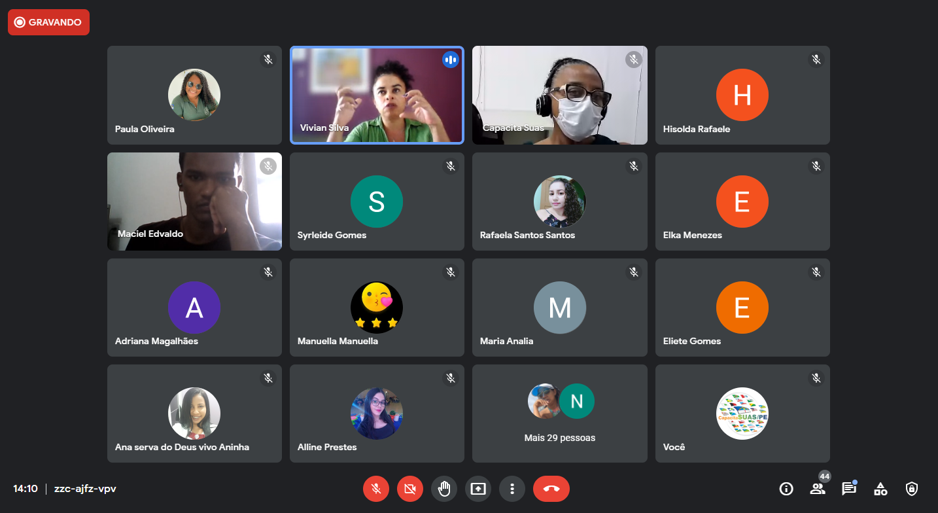
Task: Open host controls lock shield icon
Action: coord(912,489)
